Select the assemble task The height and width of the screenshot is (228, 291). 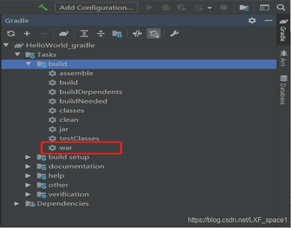76,73
